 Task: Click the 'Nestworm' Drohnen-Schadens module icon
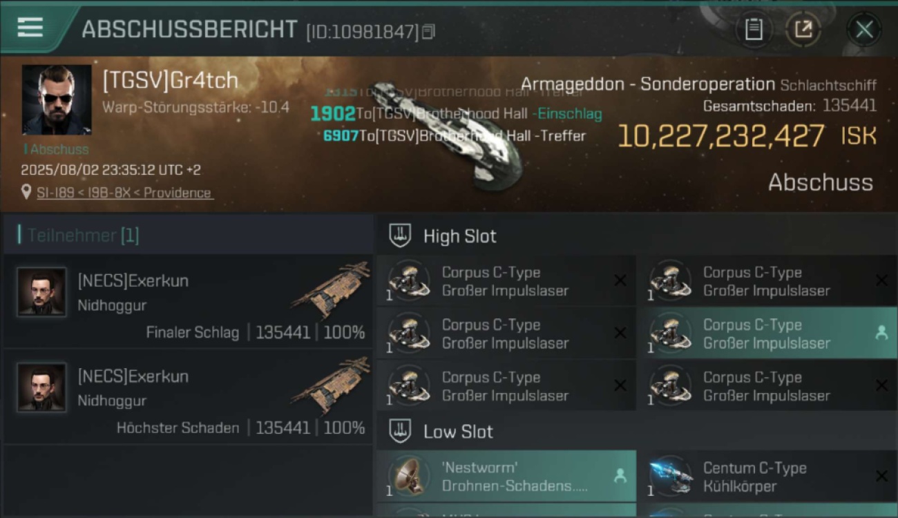tap(409, 477)
